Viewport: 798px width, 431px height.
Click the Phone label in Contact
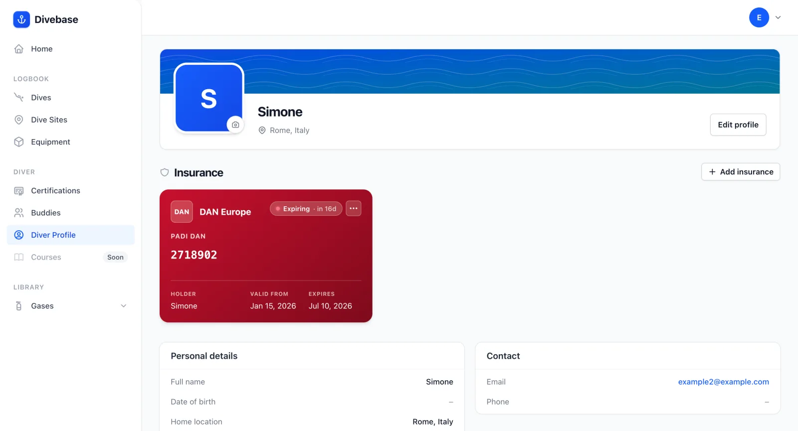498,402
